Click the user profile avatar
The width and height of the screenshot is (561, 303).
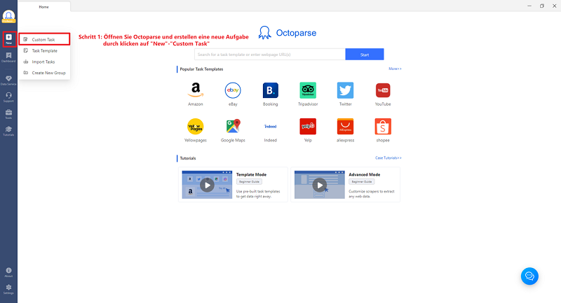[x=8, y=16]
